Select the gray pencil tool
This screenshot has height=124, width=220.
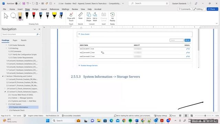point(47,15)
